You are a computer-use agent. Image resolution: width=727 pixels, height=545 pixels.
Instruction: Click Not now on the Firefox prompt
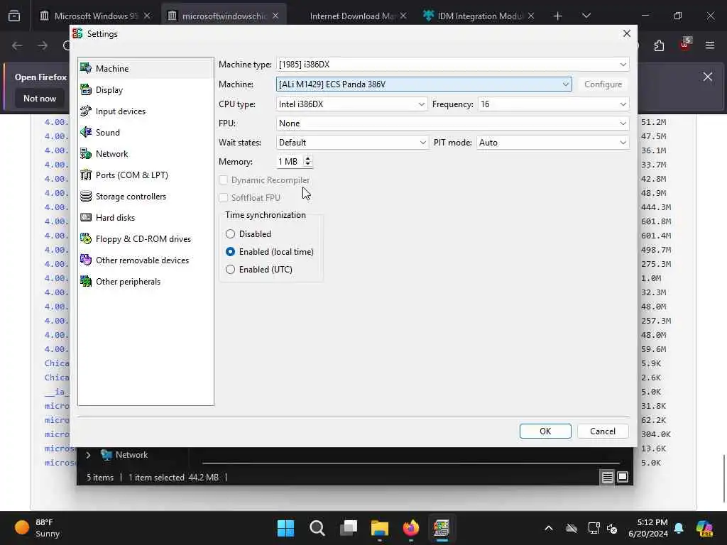[40, 98]
